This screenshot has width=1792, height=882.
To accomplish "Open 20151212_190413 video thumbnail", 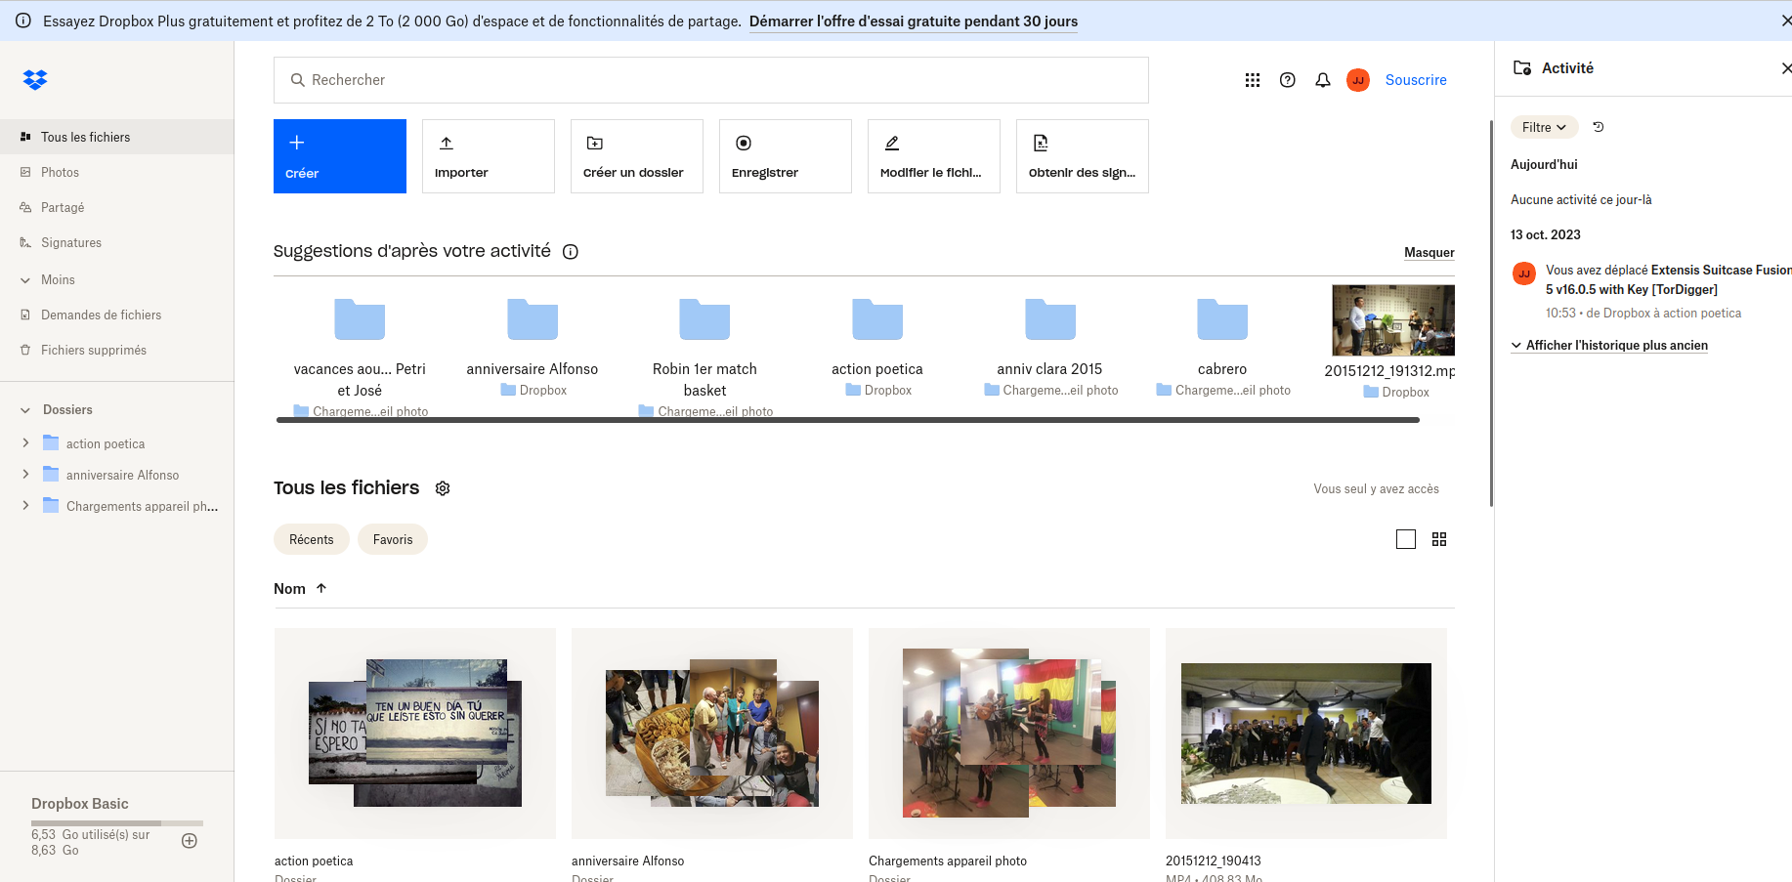I will (x=1306, y=734).
